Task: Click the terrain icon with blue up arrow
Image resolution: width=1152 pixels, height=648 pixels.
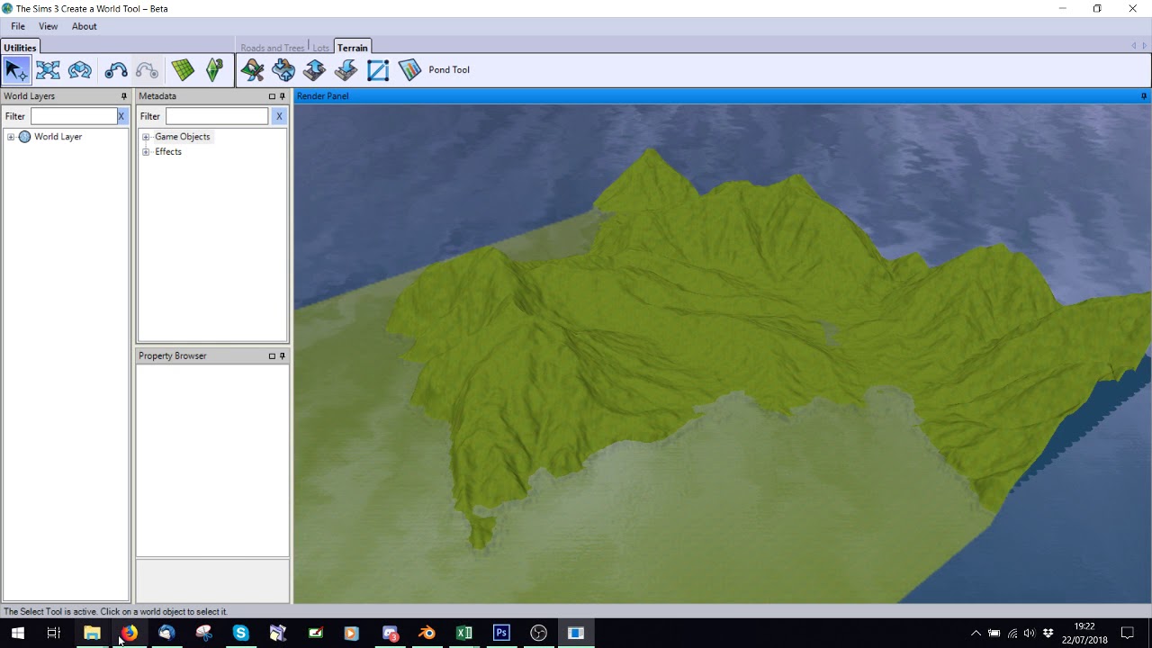Action: 315,70
